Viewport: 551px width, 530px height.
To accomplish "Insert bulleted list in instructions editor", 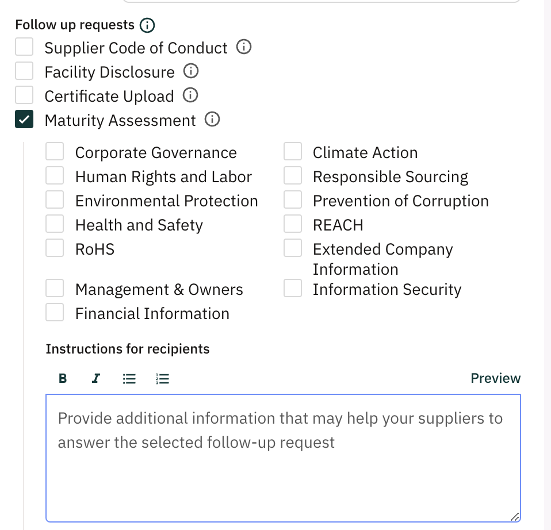I will (x=129, y=379).
